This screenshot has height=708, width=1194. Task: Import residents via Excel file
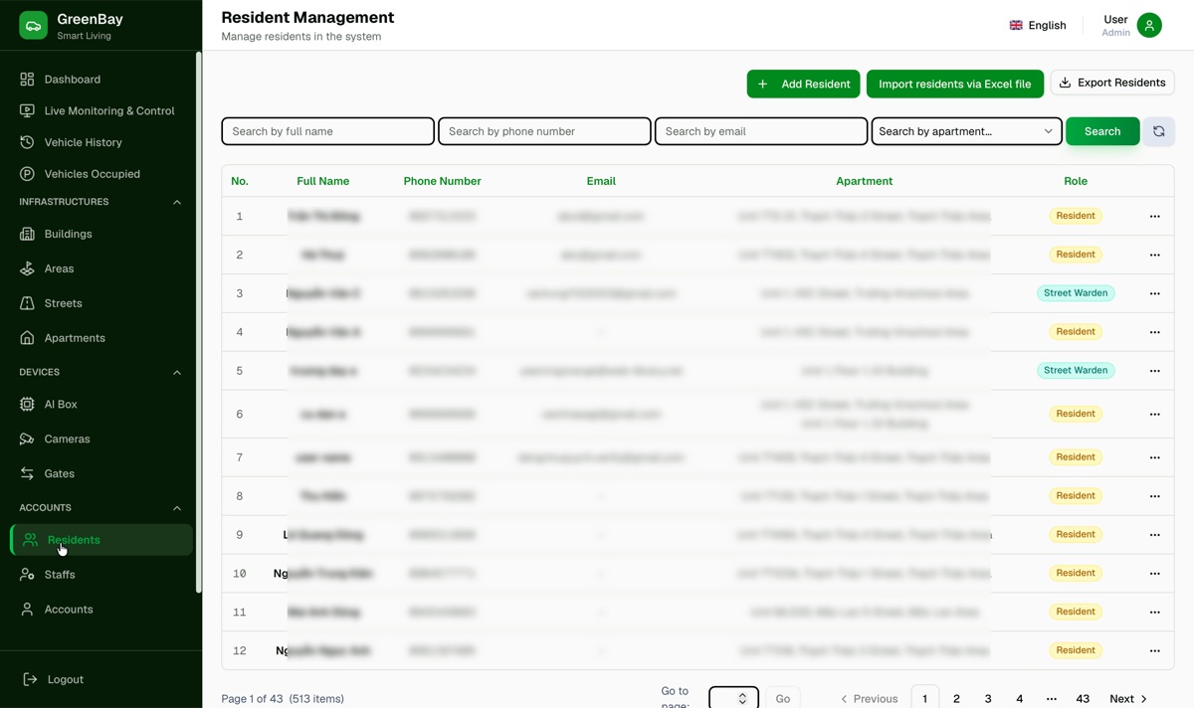[955, 84]
